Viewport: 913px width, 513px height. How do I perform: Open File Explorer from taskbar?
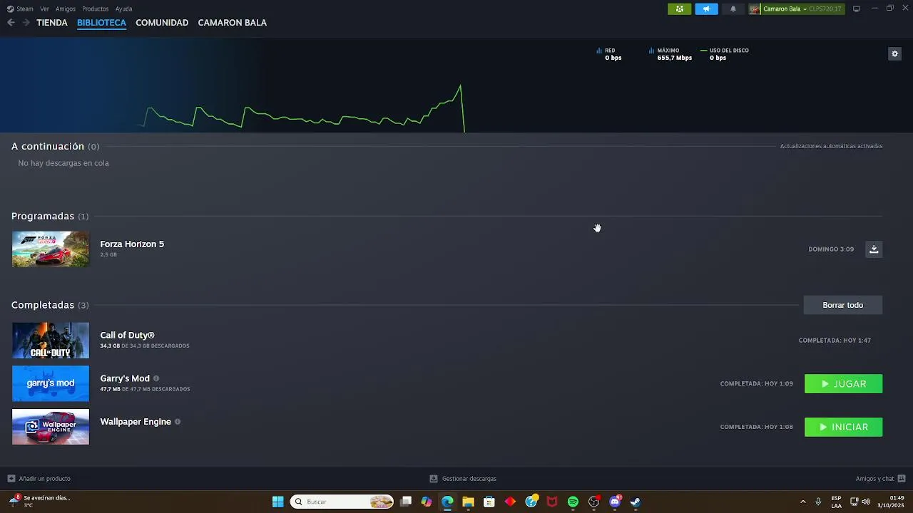(x=468, y=502)
